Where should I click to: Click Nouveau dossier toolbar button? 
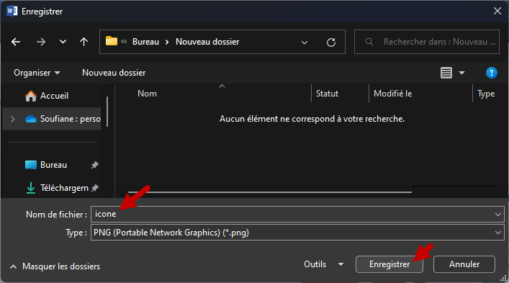coord(114,73)
